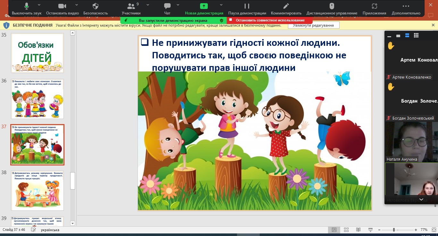Click zoom in plus button
The width and height of the screenshot is (438, 236).
coord(416,230)
